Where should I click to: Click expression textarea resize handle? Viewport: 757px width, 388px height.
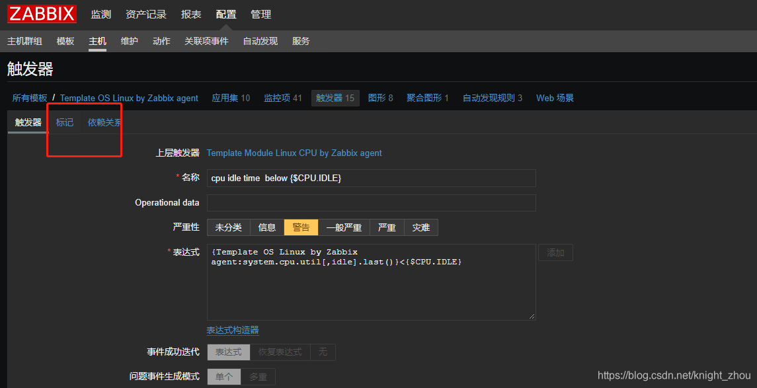(532, 316)
